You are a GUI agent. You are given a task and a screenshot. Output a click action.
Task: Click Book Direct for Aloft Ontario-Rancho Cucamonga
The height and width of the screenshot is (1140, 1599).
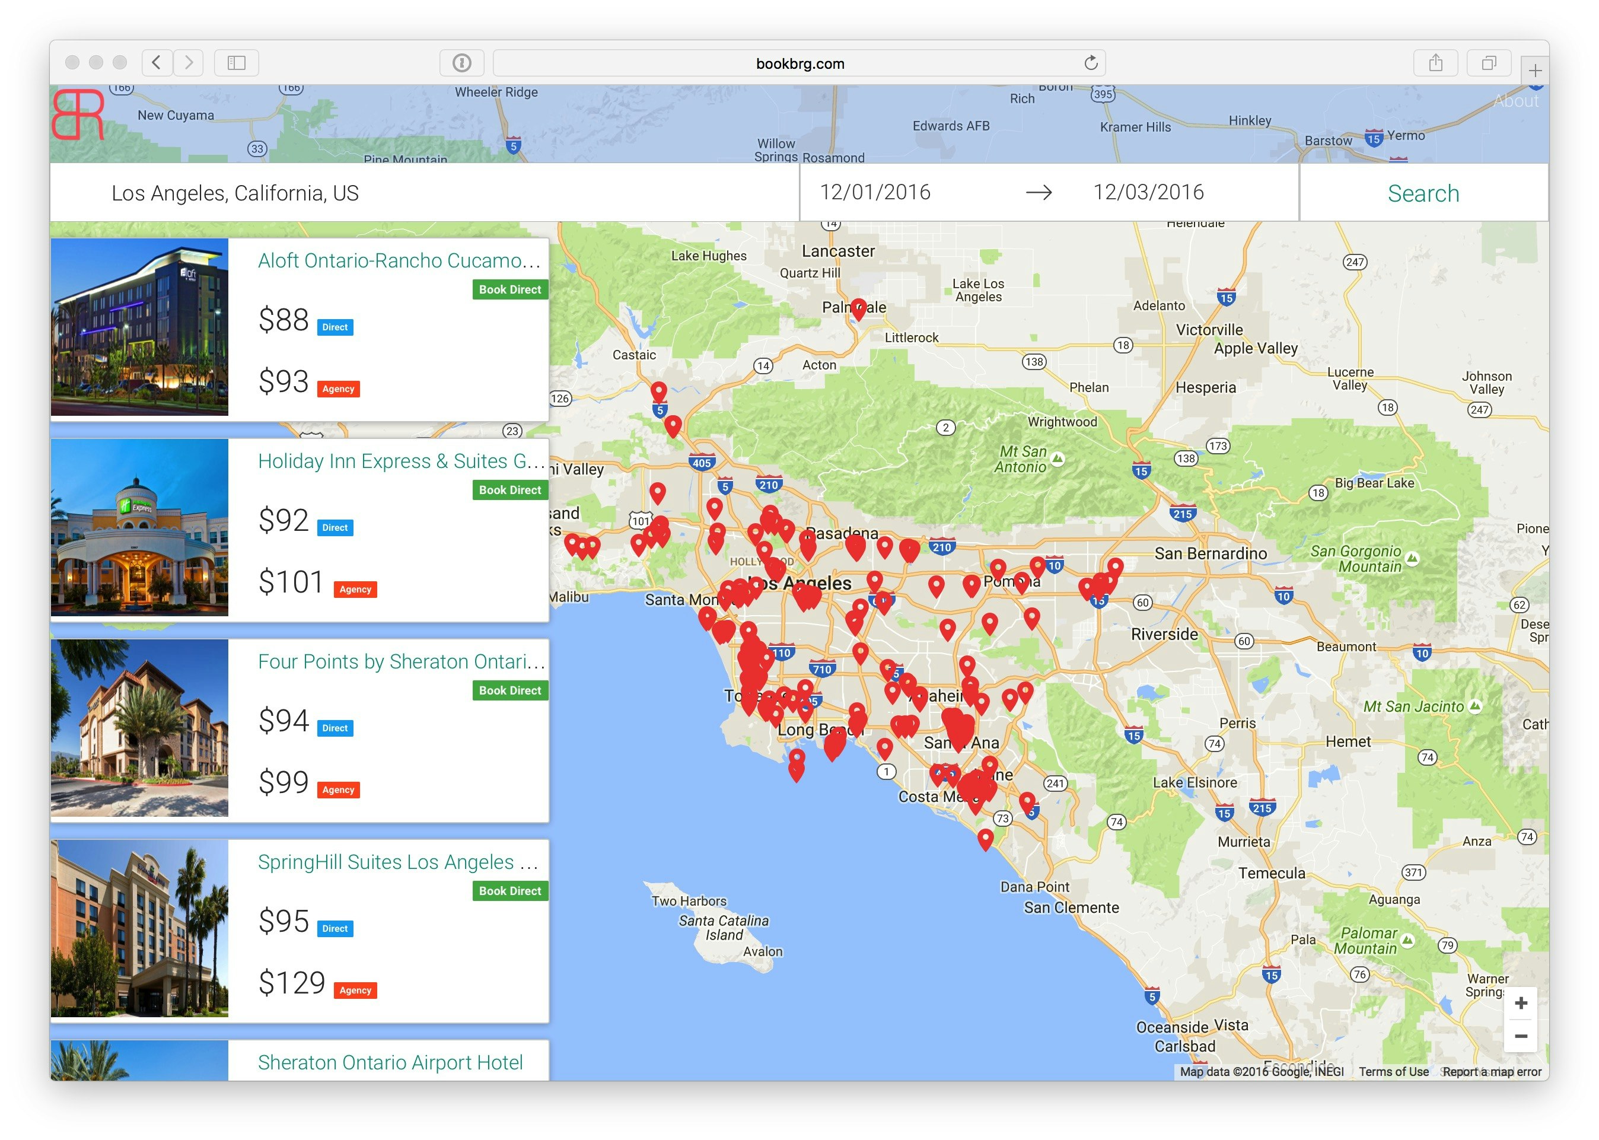(x=509, y=290)
